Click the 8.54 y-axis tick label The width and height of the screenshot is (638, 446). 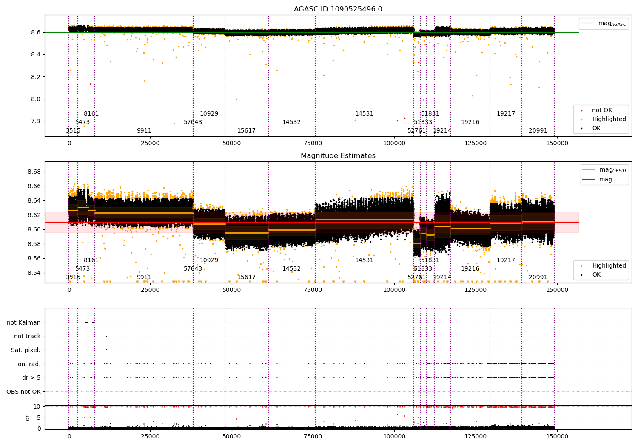[x=34, y=273]
